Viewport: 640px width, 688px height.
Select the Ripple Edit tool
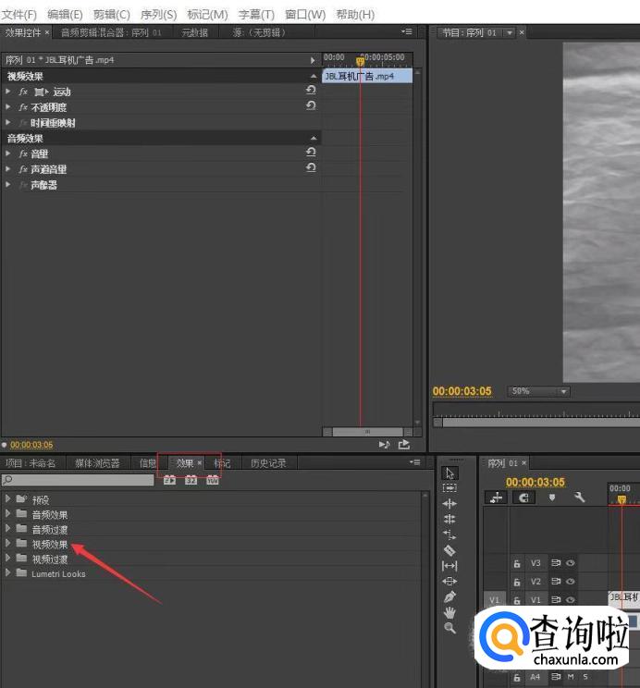click(449, 503)
